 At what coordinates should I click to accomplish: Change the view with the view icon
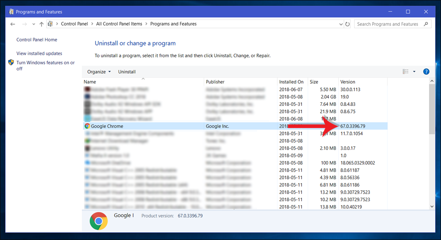[x=406, y=72]
